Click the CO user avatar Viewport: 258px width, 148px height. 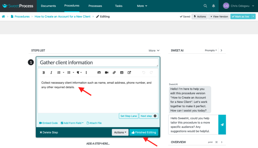coord(226,6)
